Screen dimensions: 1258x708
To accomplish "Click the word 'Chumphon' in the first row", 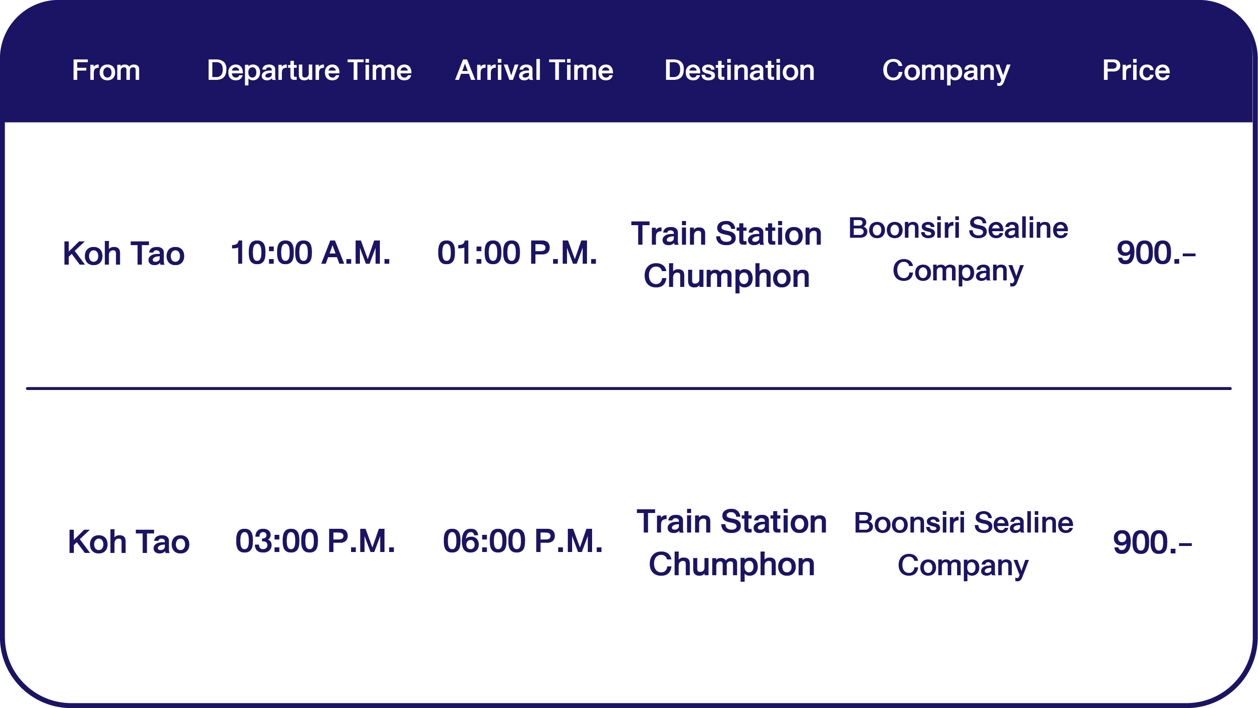I will (727, 276).
